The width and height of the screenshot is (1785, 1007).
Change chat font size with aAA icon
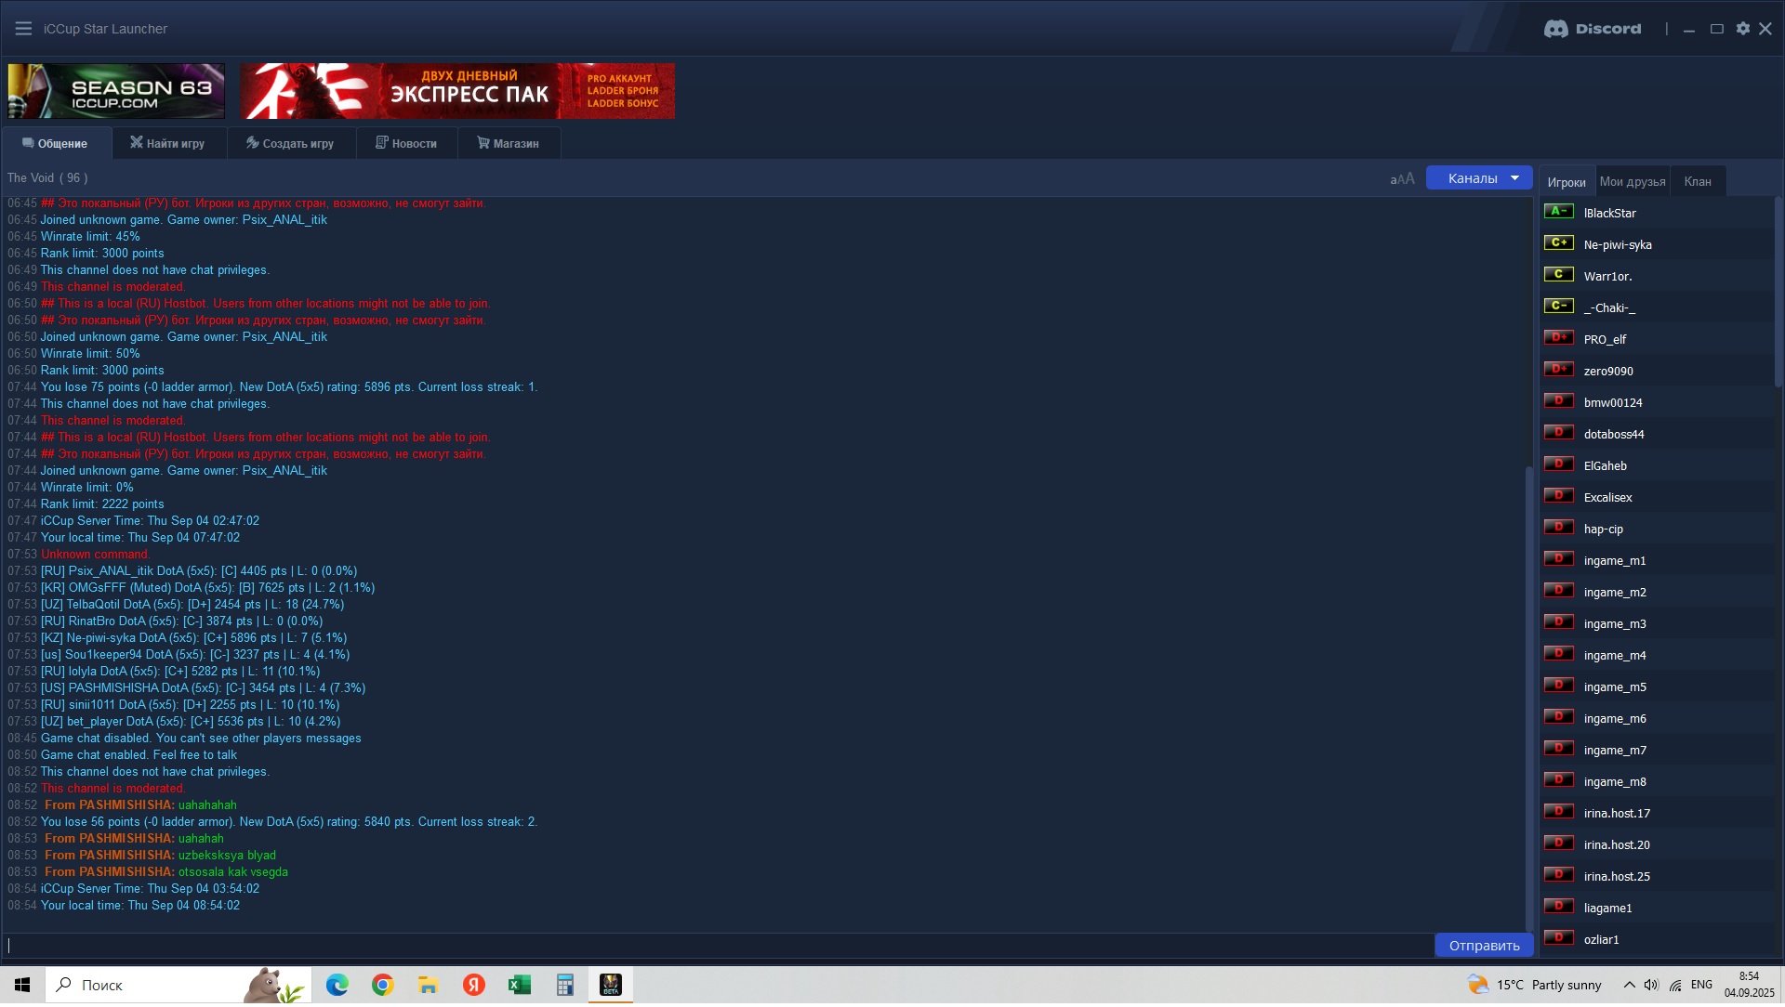point(1402,178)
